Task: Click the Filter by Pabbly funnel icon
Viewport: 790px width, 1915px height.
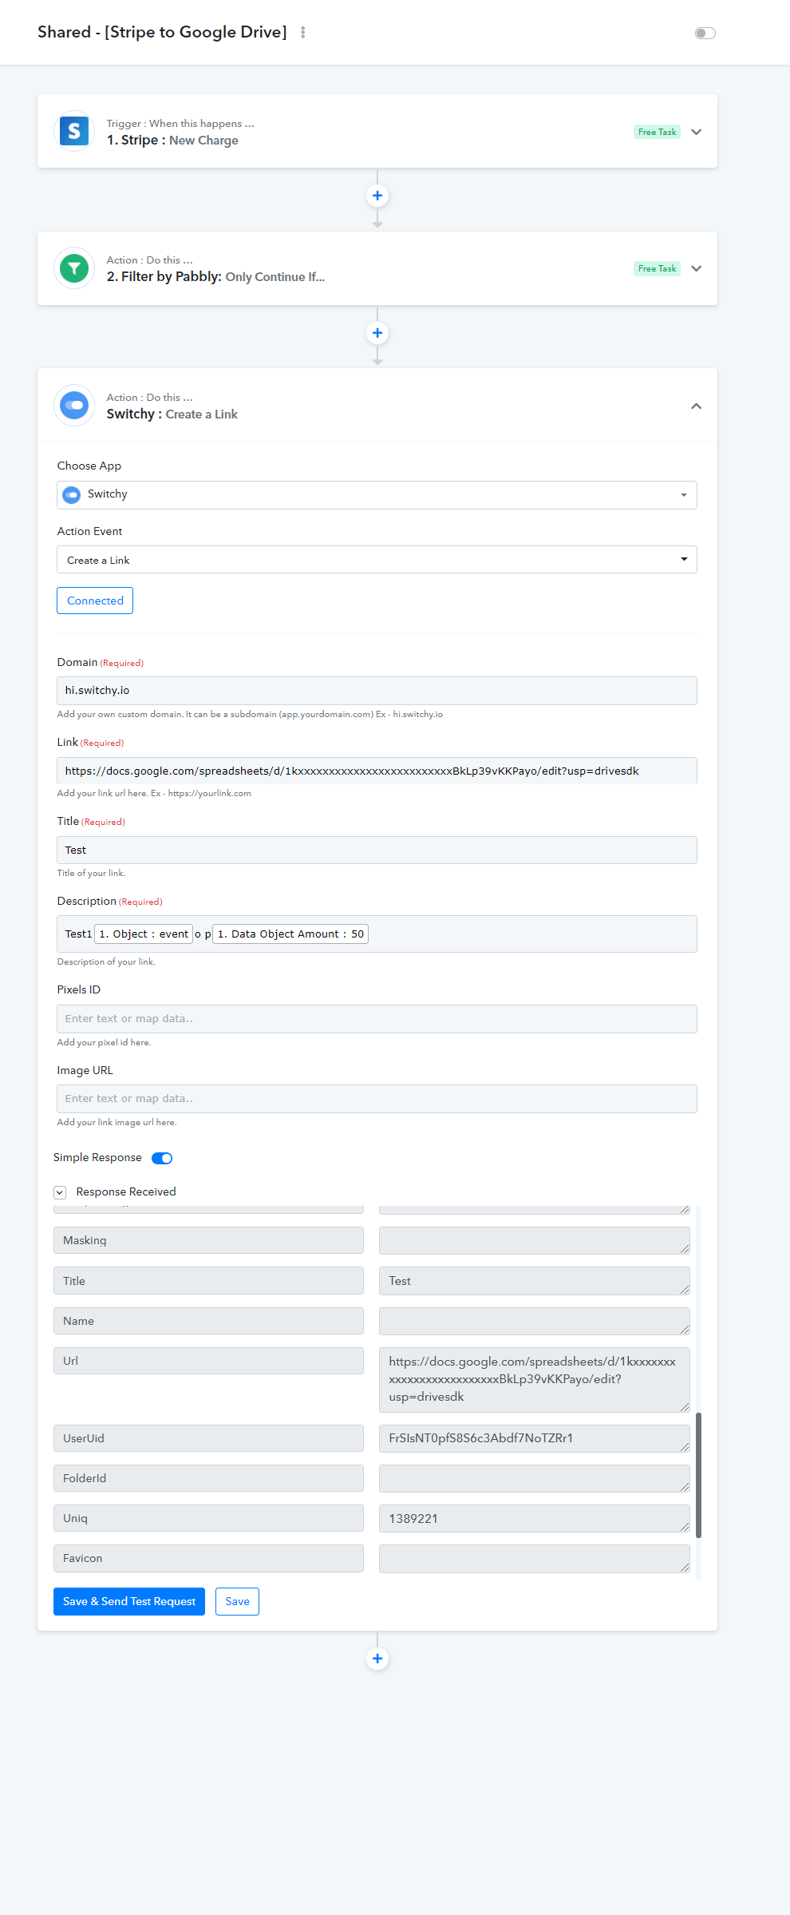Action: click(x=74, y=268)
